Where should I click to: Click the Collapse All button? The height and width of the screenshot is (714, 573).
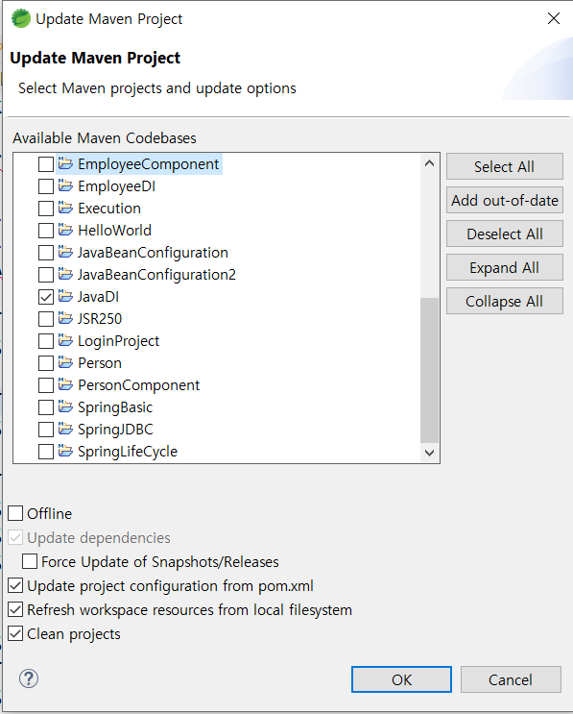pos(504,301)
